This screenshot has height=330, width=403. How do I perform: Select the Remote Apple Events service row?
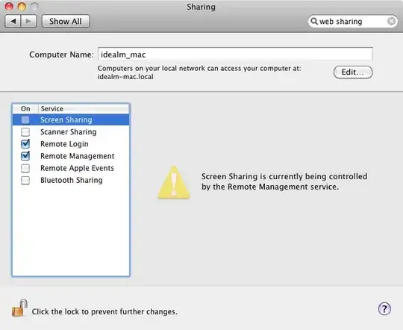71,168
